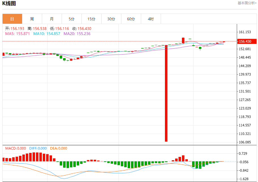Viewport: 258px width, 182px height.
Task: Click the 123.029 price axis label
Action: tap(245, 108)
